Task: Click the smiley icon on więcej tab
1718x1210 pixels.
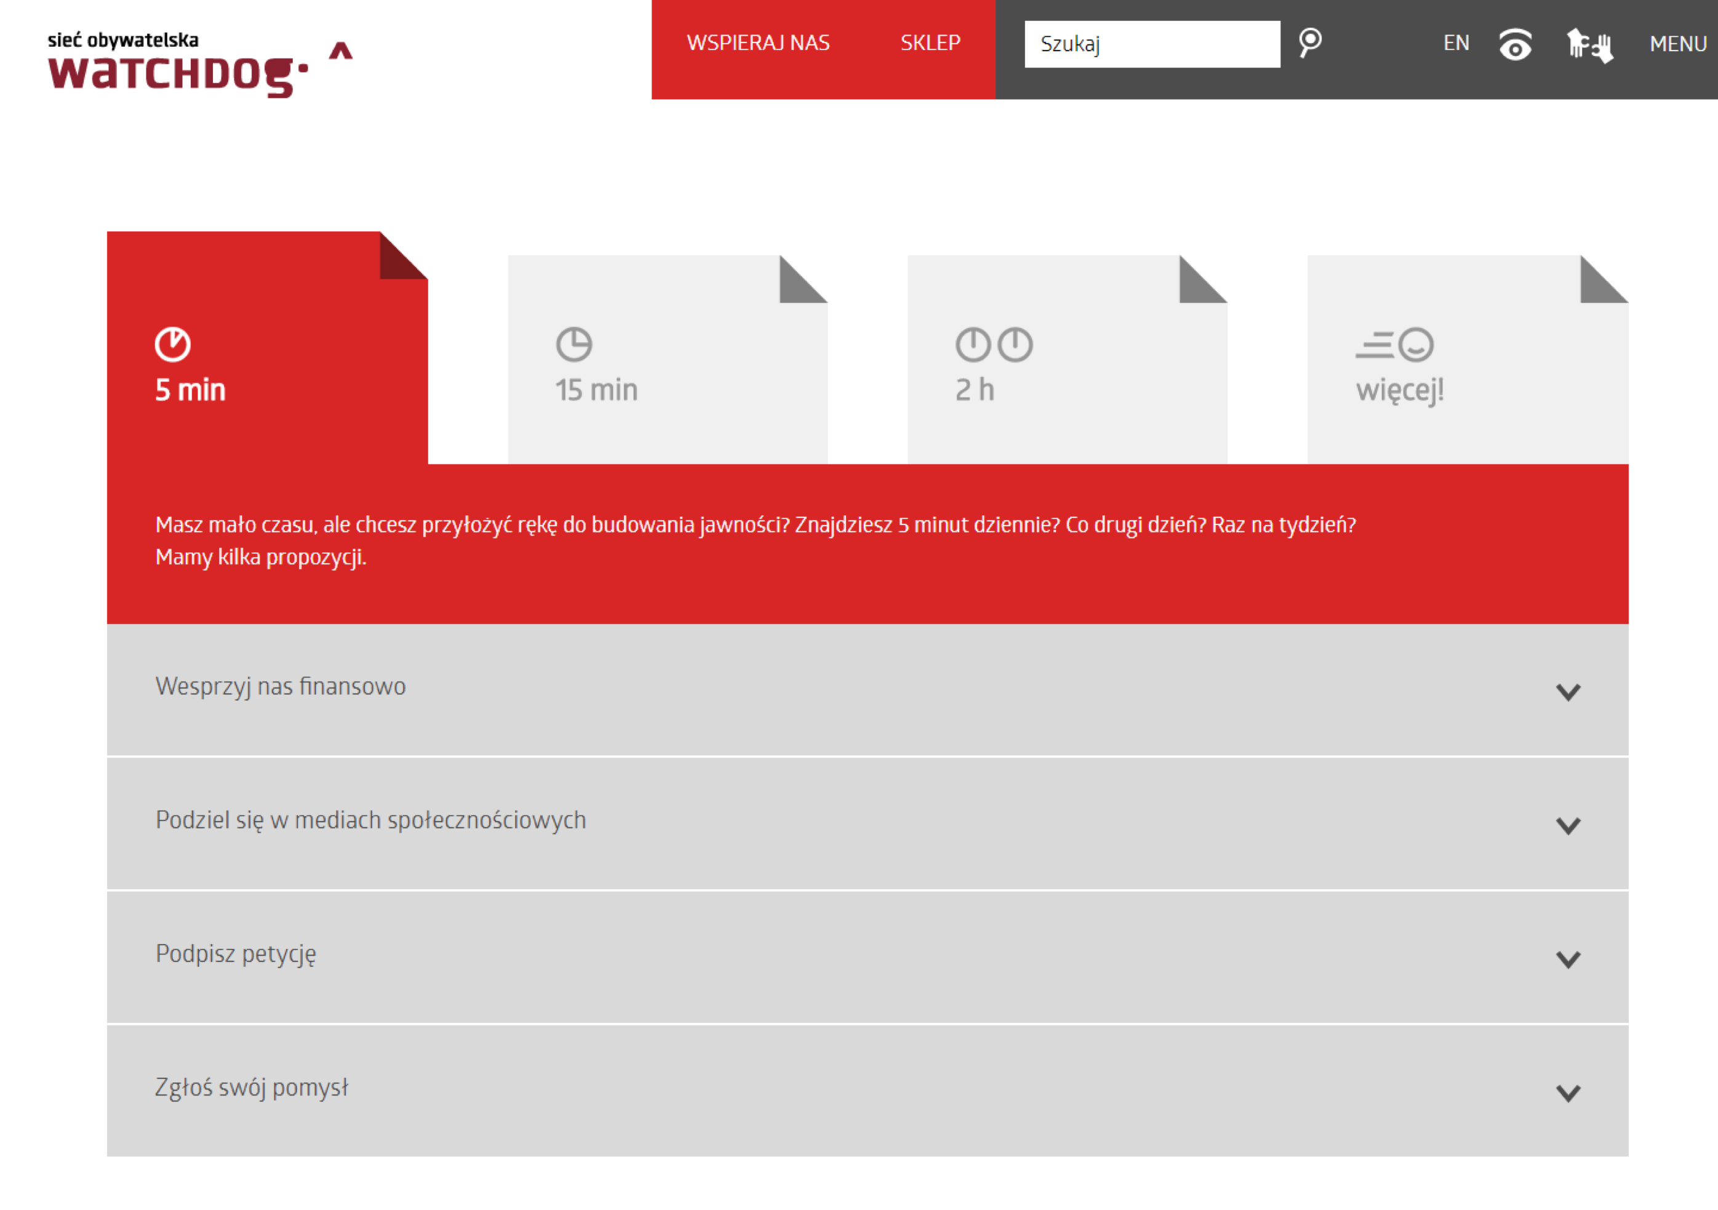Action: click(x=1415, y=344)
